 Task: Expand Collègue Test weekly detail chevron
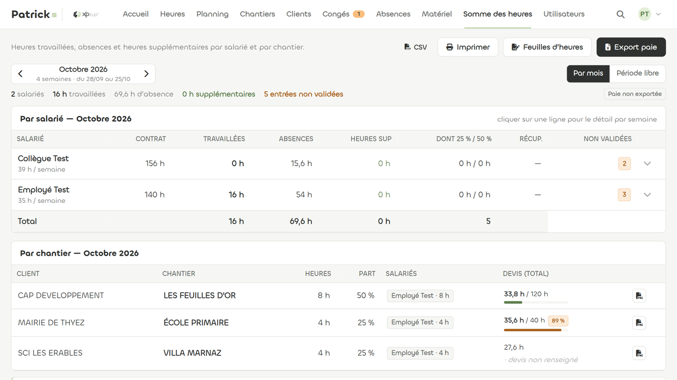(x=647, y=164)
